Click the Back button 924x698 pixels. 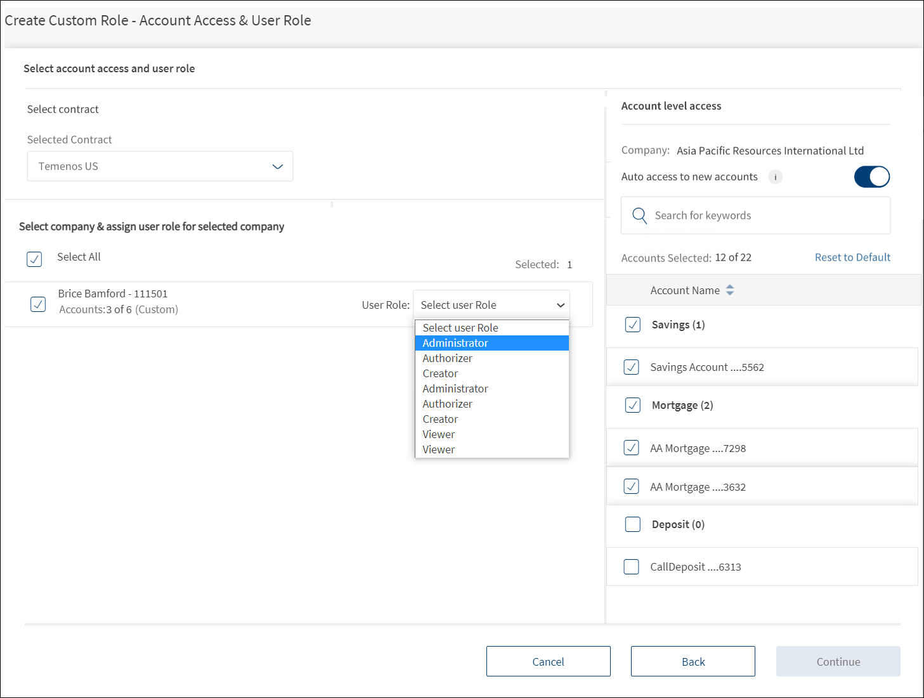pyautogui.click(x=693, y=661)
